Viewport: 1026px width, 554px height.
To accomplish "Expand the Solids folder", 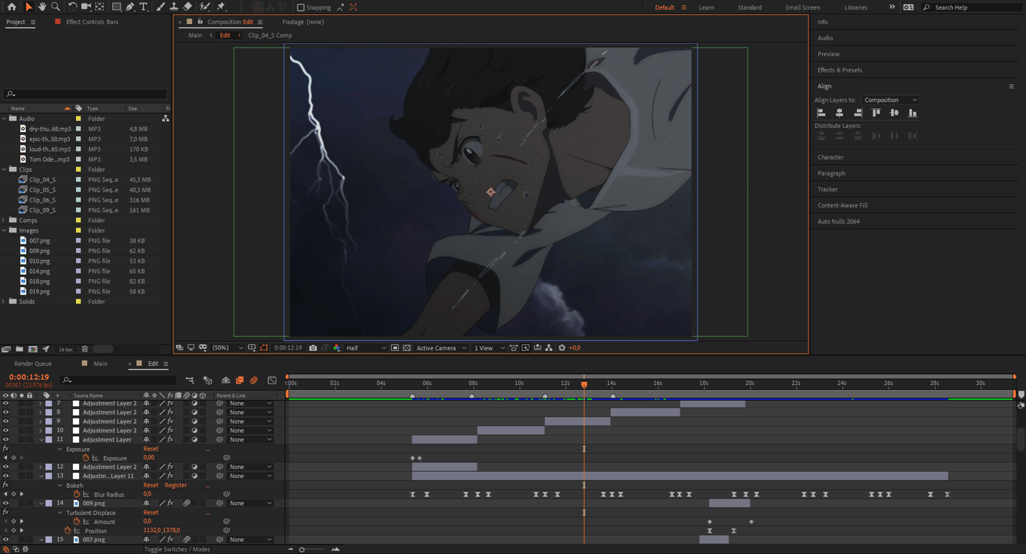I will 4,302.
